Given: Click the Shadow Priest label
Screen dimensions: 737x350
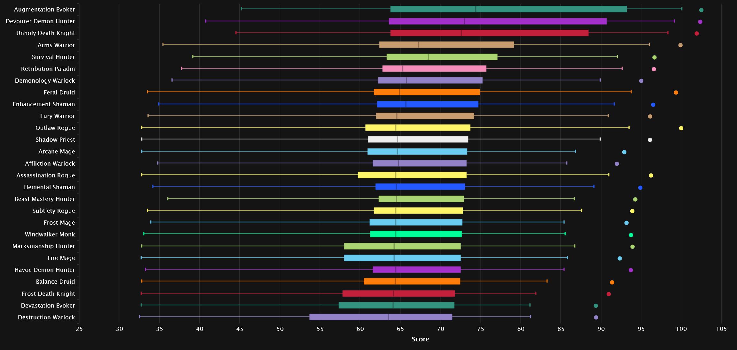Looking at the screenshot, I should tap(55, 140).
